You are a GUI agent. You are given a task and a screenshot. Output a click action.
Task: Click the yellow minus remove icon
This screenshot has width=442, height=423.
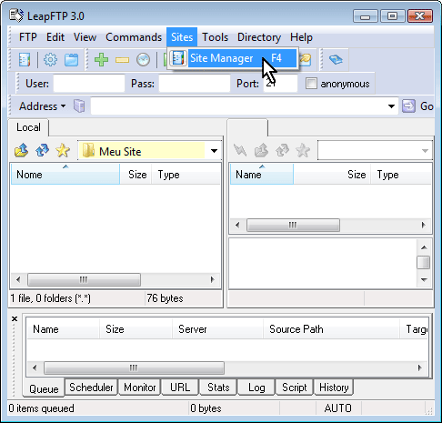click(122, 60)
